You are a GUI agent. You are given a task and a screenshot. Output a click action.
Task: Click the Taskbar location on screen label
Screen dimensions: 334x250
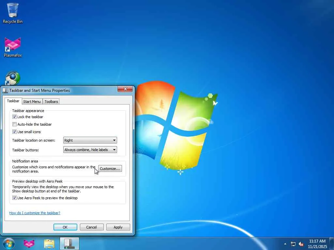34,140
